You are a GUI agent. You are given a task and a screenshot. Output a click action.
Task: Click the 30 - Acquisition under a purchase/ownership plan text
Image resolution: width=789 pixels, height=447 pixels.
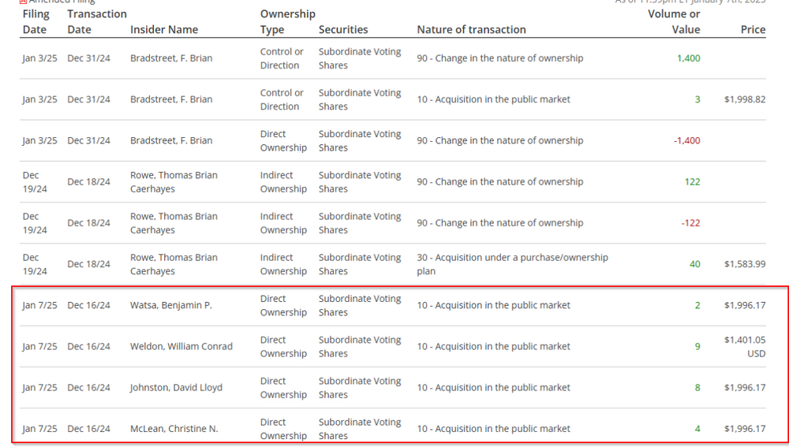pos(512,264)
